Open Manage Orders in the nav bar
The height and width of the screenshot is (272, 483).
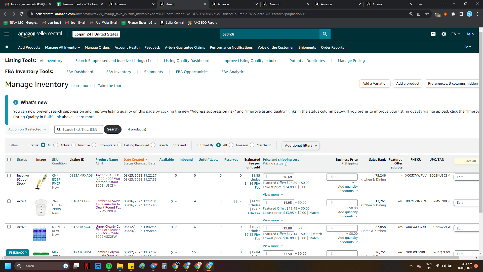pyautogui.click(x=97, y=47)
